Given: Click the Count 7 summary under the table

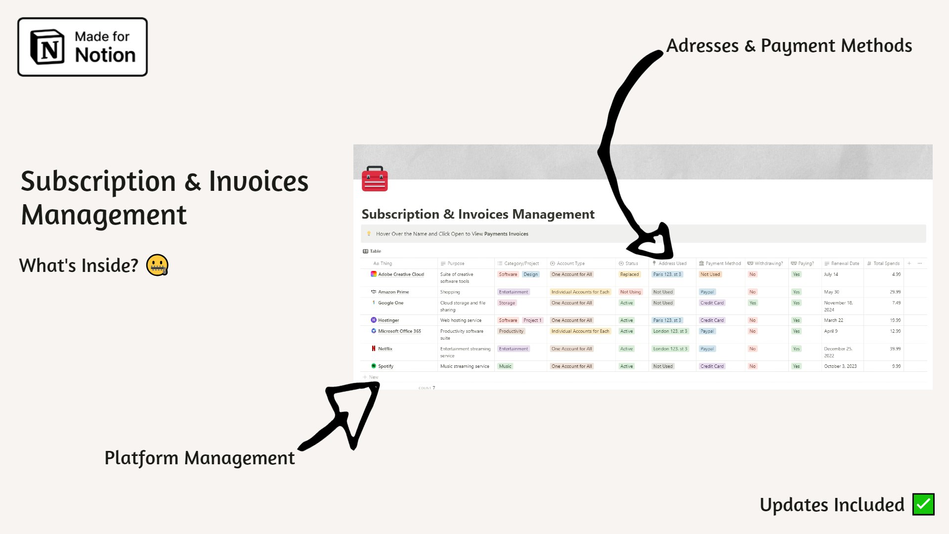Looking at the screenshot, I should (427, 388).
